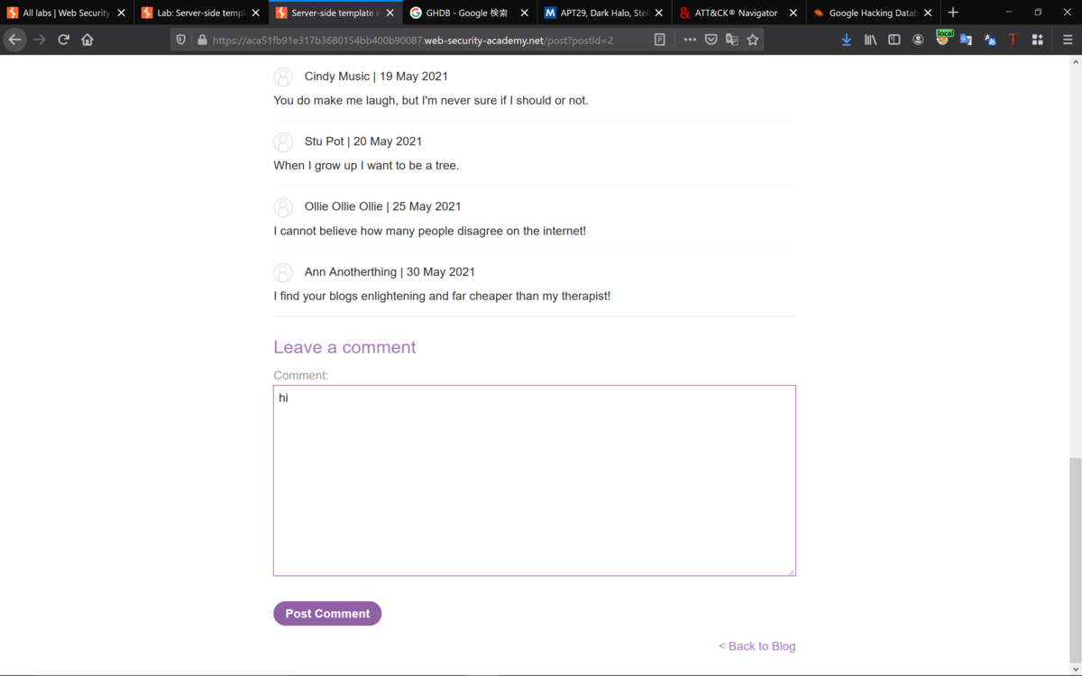Image resolution: width=1082 pixels, height=676 pixels.
Task: Close the APT29, Dark Halo tab
Action: coord(658,13)
